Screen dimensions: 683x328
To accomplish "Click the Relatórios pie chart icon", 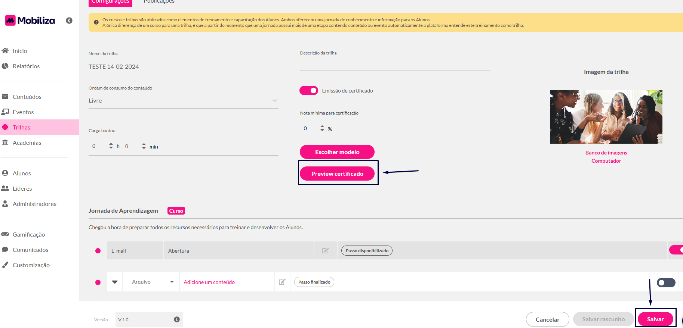I will pos(5,66).
